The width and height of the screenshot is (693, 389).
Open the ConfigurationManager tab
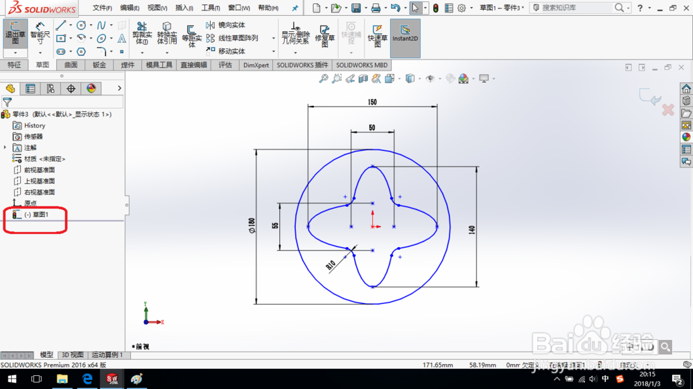point(51,89)
